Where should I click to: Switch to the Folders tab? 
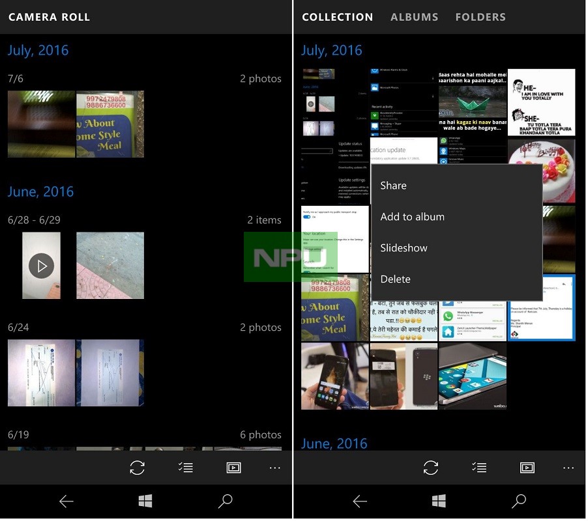pos(481,17)
